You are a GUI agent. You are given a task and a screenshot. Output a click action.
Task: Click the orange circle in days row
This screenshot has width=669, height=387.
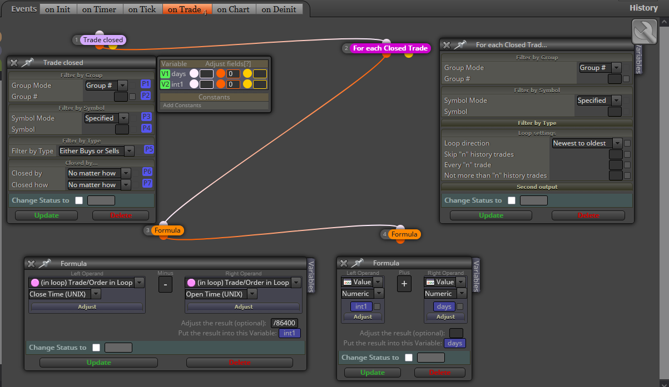[221, 73]
